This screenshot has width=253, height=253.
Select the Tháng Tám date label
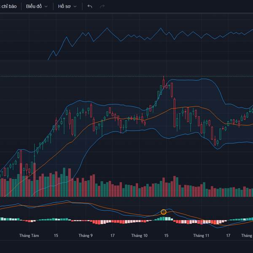29,236
